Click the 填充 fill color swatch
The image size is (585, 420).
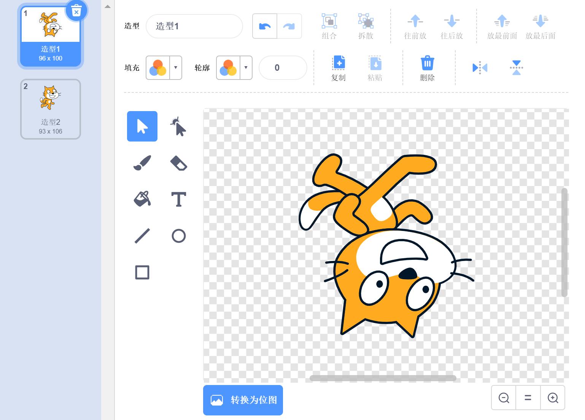tap(158, 68)
